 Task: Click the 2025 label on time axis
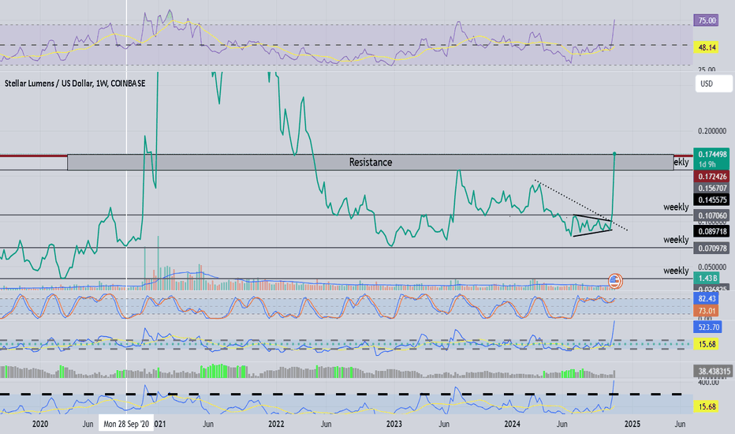[x=632, y=425]
